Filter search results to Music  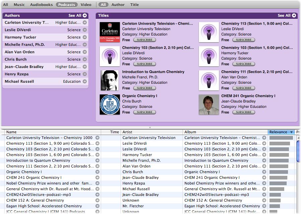(19, 5)
